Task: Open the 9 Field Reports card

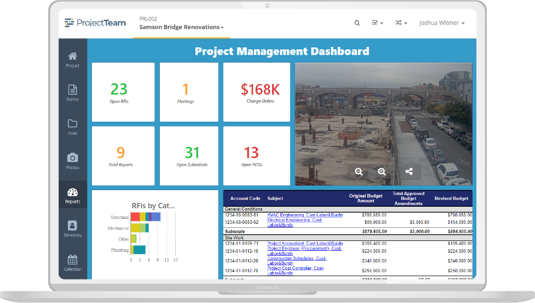Action: tap(123, 156)
